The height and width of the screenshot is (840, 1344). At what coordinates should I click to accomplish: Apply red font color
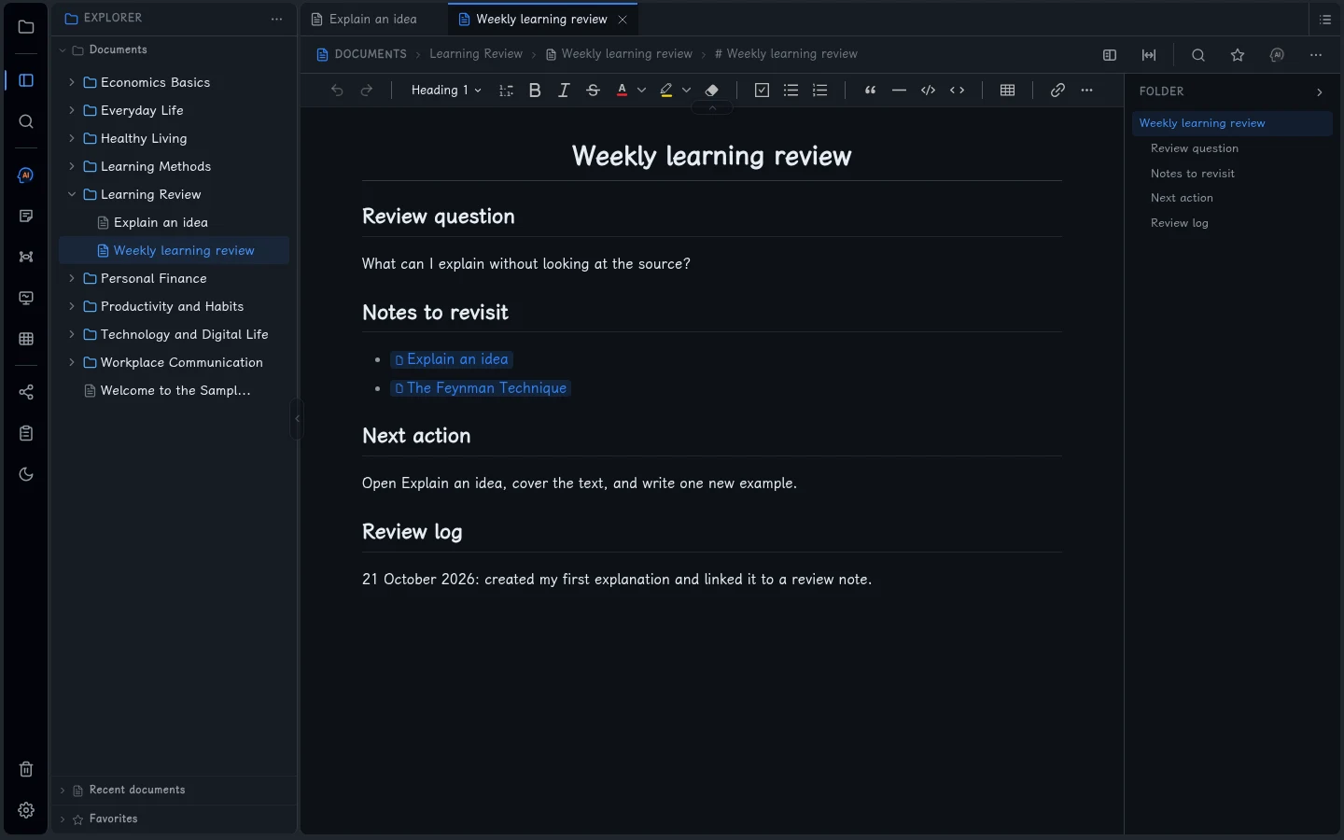622,91
